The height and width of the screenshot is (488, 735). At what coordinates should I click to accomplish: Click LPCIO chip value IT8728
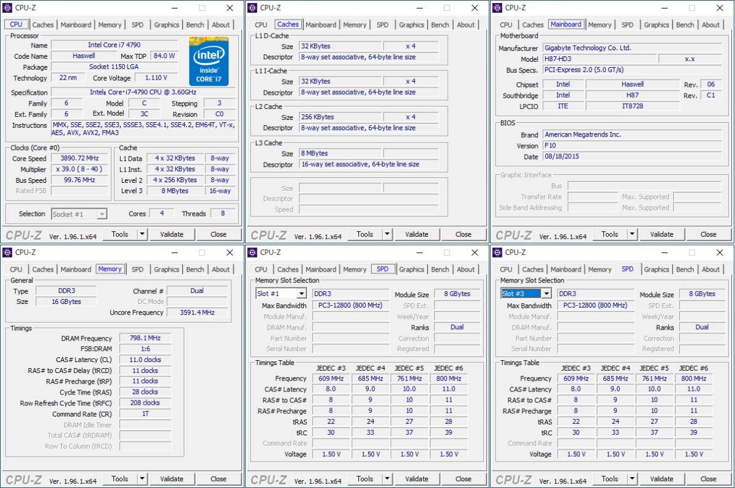tap(633, 106)
